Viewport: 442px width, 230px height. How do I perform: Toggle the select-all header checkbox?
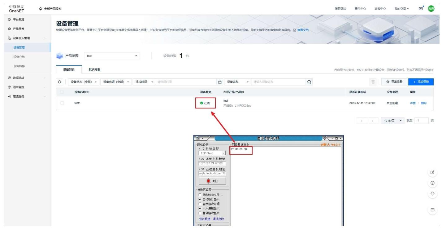pos(63,92)
